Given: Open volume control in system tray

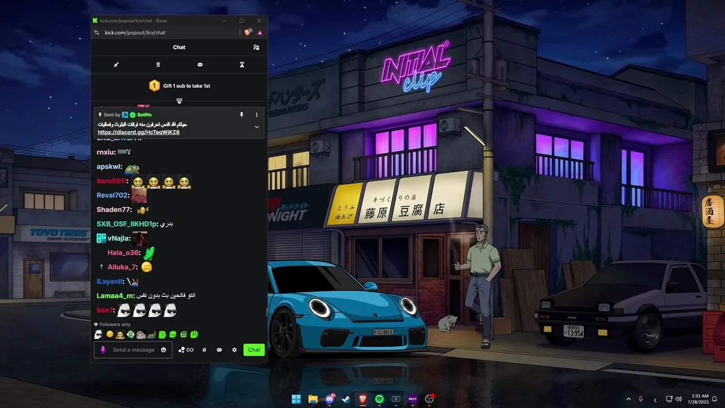Looking at the screenshot, I should point(679,399).
